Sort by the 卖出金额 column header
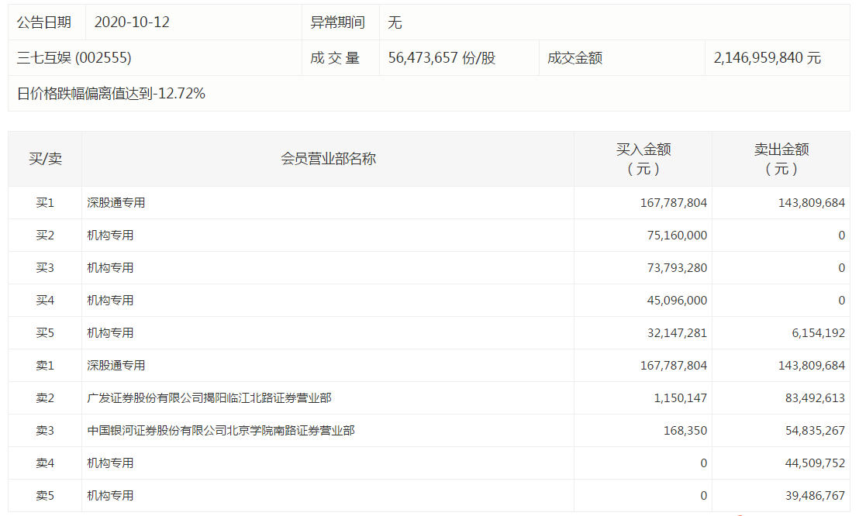This screenshot has width=859, height=516. 781,157
